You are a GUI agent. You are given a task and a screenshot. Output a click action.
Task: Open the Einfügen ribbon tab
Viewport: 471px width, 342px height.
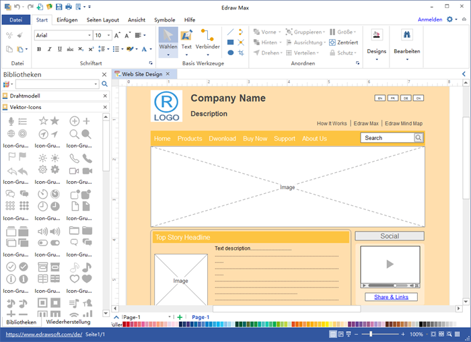[67, 20]
